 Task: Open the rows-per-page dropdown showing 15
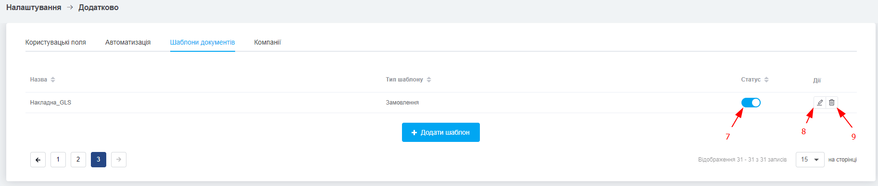point(810,160)
